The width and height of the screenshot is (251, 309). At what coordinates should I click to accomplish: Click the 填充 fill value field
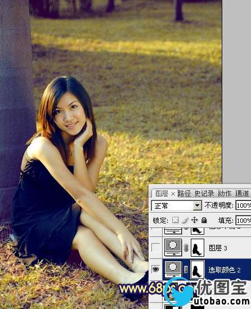(x=244, y=220)
